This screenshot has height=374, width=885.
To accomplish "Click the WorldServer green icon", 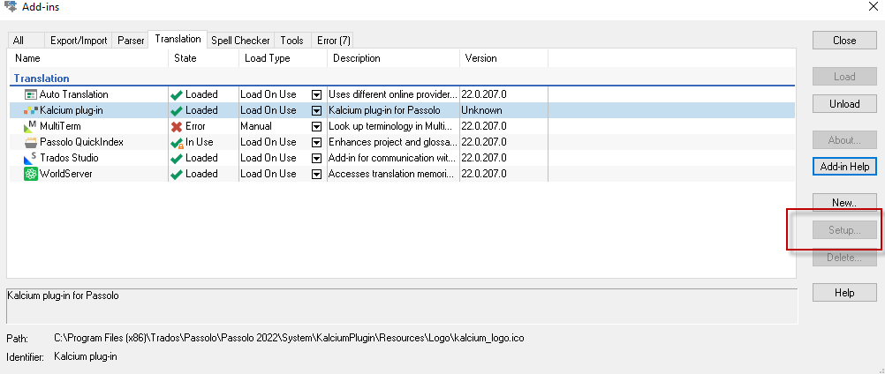I will coord(31,174).
